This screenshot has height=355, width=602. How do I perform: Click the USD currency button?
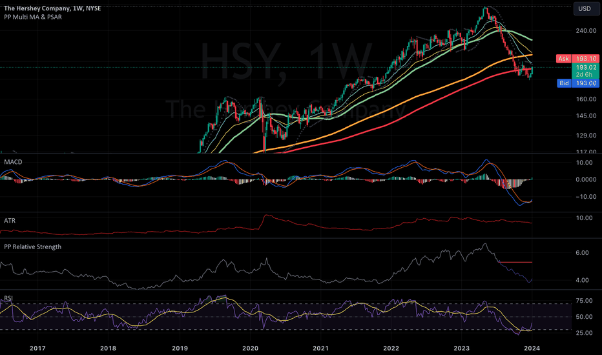point(586,8)
